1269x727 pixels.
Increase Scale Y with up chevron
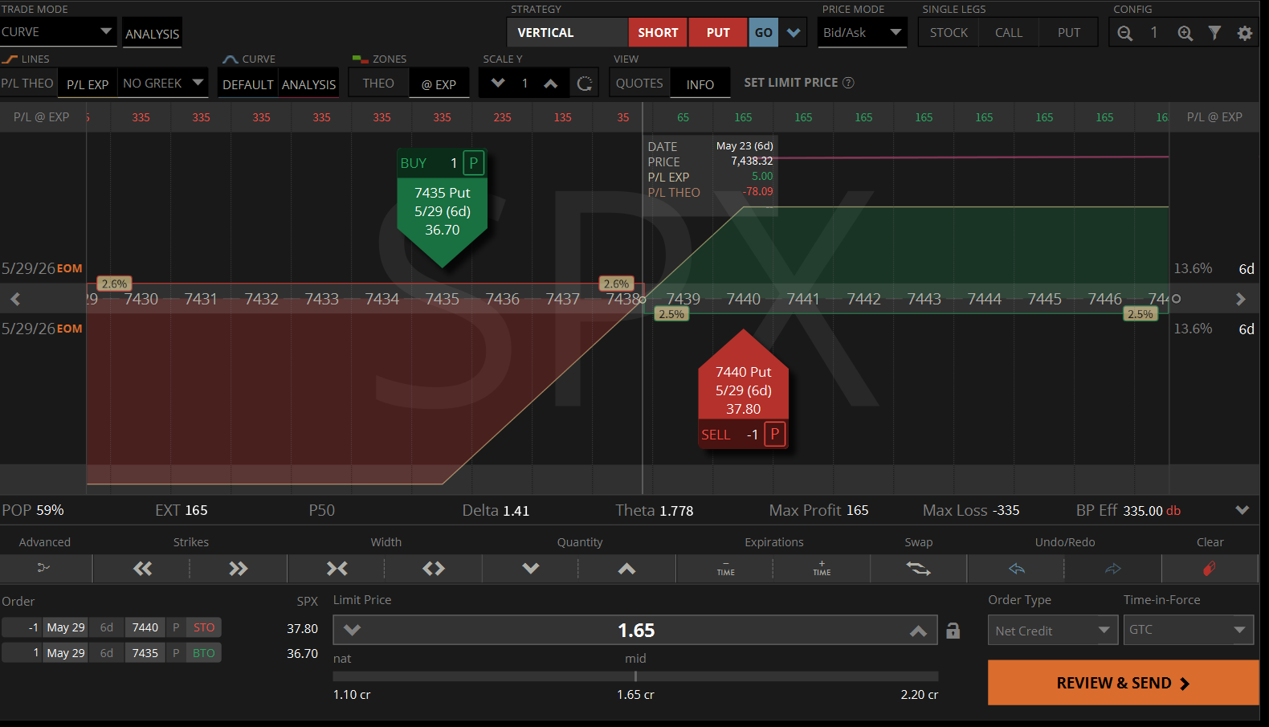tap(550, 83)
